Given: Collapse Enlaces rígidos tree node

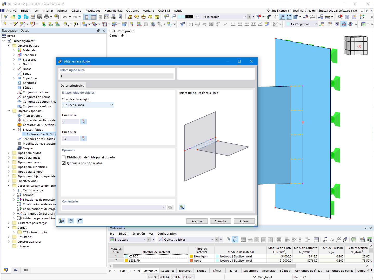Looking at the screenshot, I should [14, 130].
